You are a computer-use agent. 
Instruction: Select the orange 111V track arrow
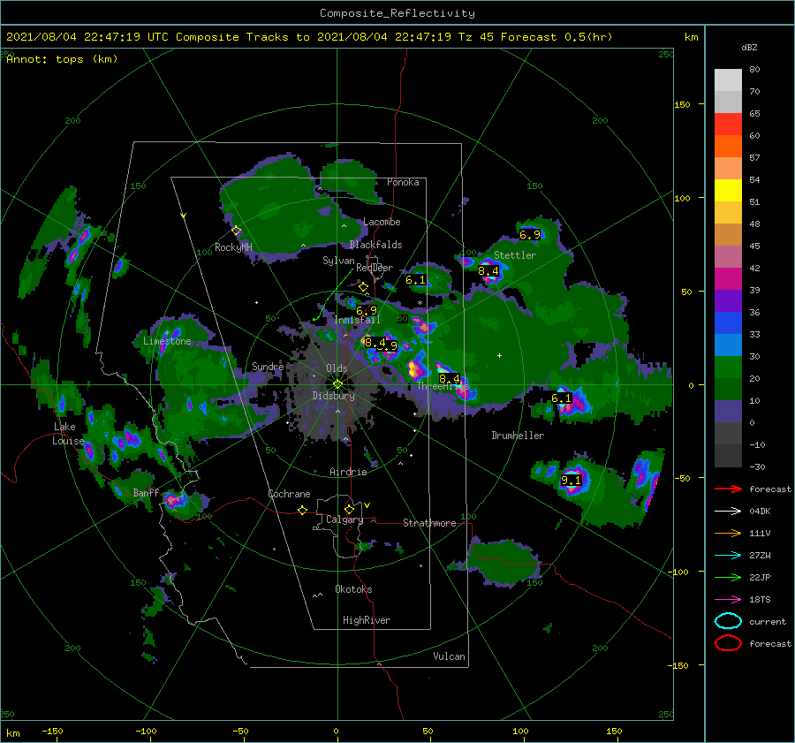pyautogui.click(x=728, y=533)
